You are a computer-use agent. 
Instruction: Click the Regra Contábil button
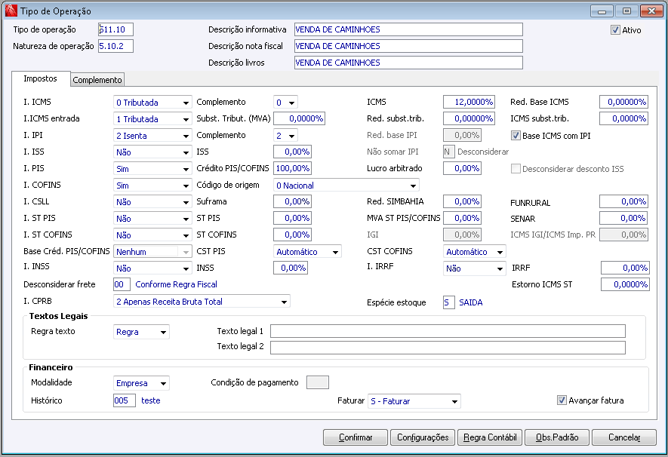[x=491, y=437]
